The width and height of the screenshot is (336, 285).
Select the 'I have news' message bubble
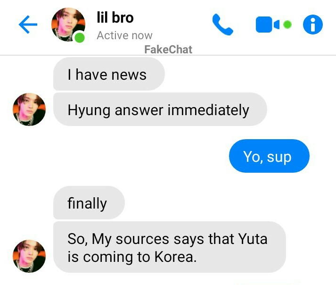tap(109, 74)
